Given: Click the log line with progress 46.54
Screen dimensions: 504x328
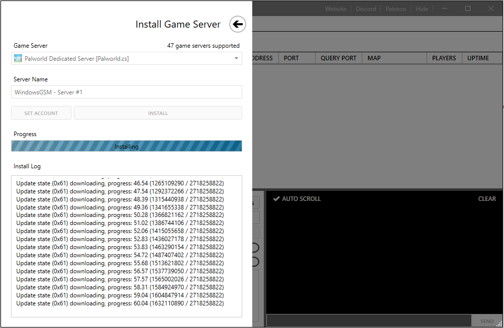Looking at the screenshot, I should [x=120, y=183].
